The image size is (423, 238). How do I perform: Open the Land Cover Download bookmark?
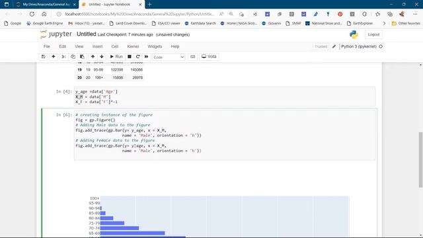pyautogui.click(x=128, y=24)
